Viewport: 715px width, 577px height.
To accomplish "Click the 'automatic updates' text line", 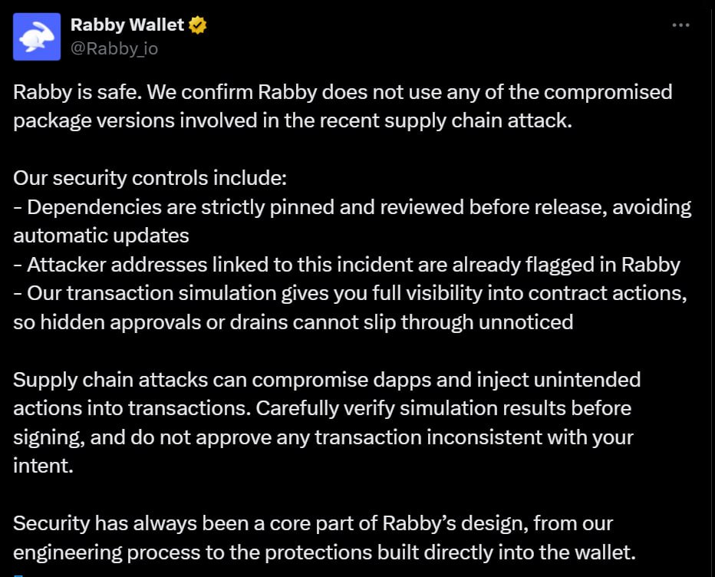I will pyautogui.click(x=101, y=236).
